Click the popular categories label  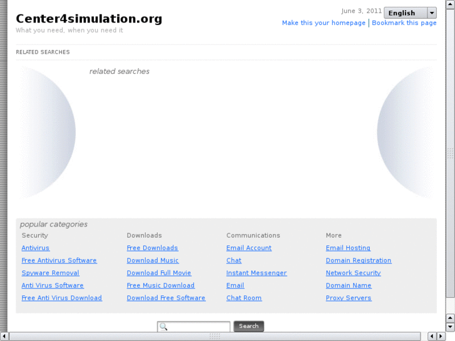coord(54,225)
